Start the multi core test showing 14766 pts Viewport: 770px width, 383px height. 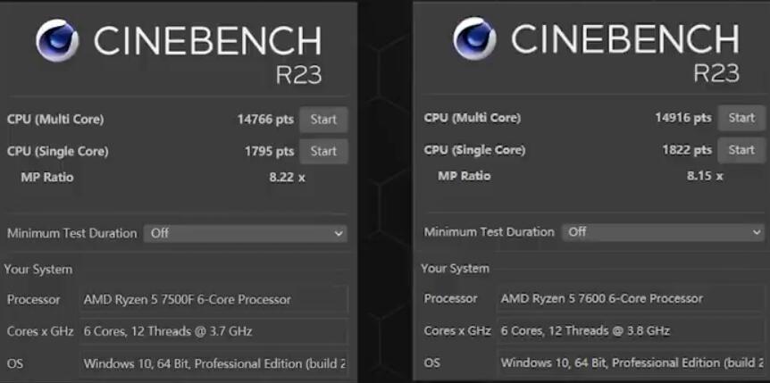(323, 120)
